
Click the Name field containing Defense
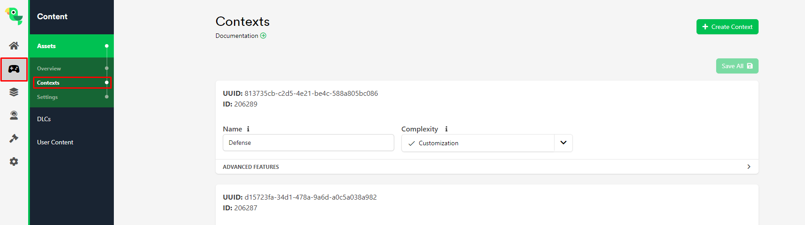(x=308, y=143)
